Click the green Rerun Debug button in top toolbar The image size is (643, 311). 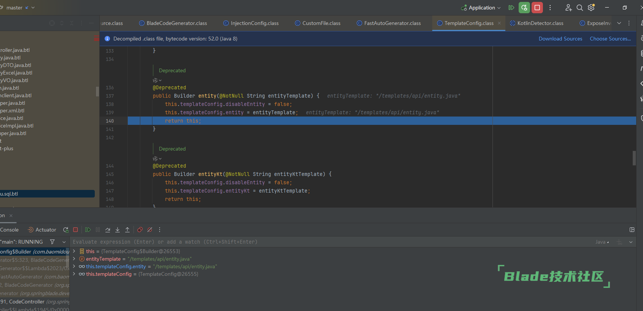click(x=524, y=8)
